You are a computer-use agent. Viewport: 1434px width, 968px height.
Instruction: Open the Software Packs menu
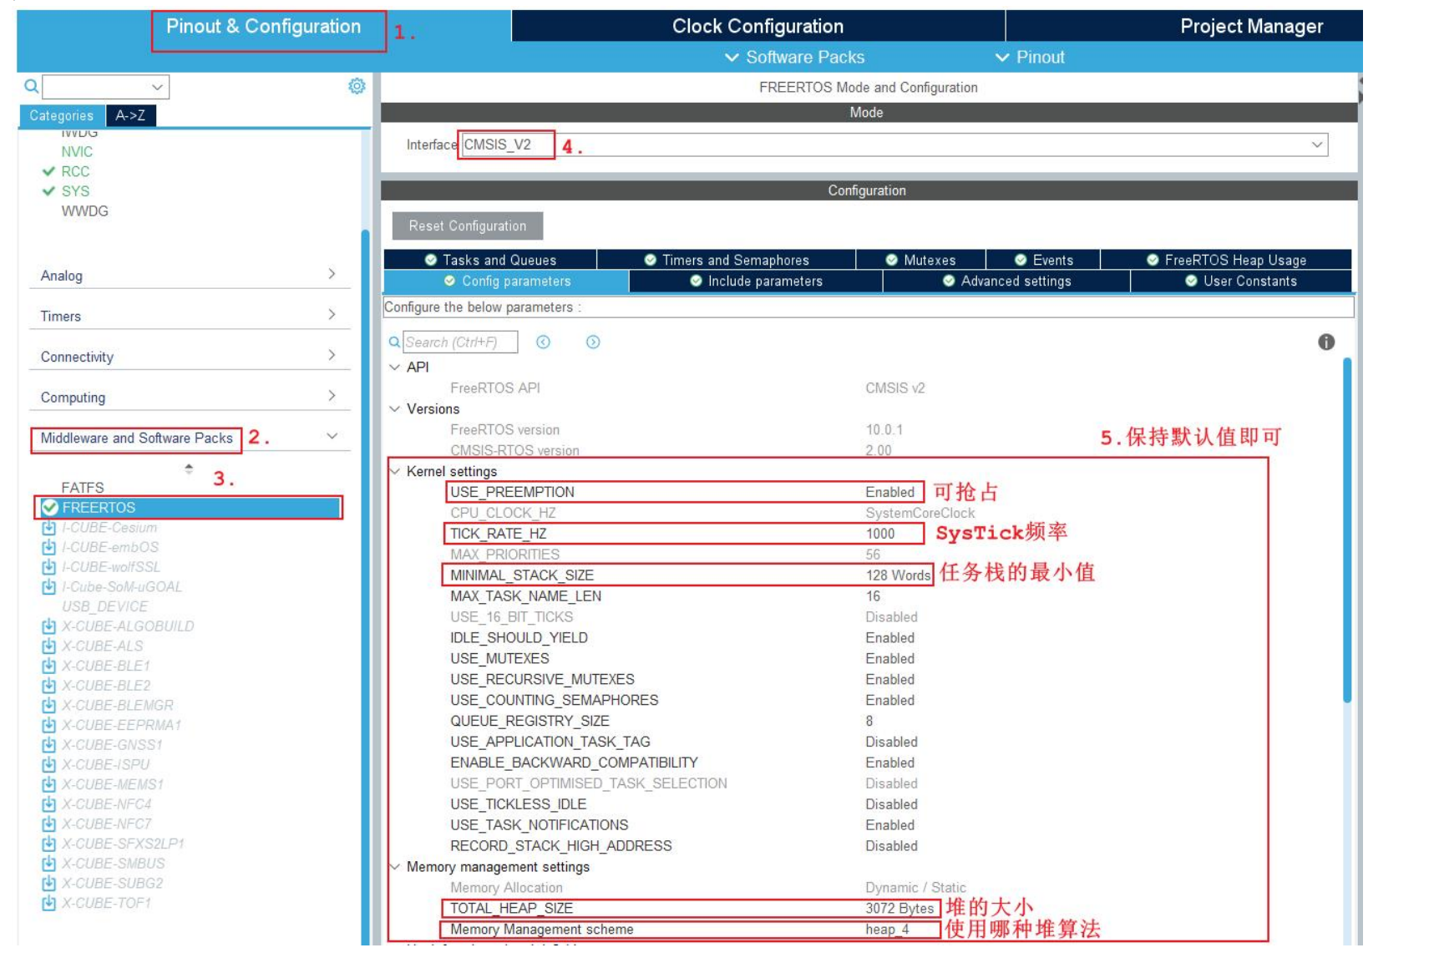point(794,57)
